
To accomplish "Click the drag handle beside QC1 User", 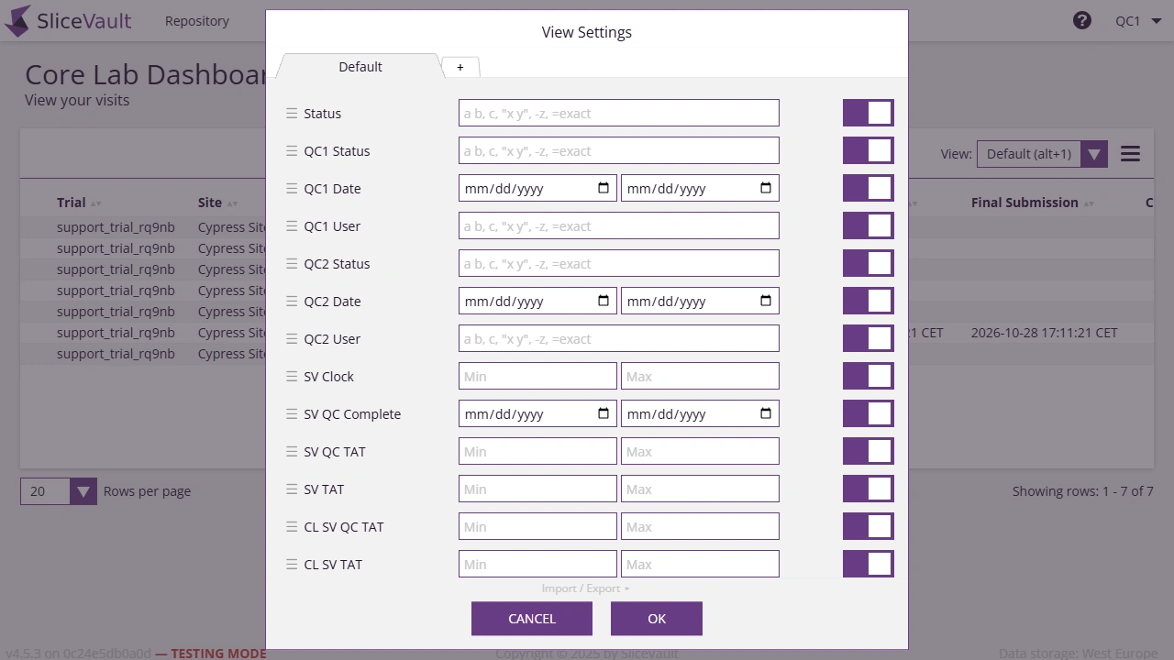I will tap(292, 226).
